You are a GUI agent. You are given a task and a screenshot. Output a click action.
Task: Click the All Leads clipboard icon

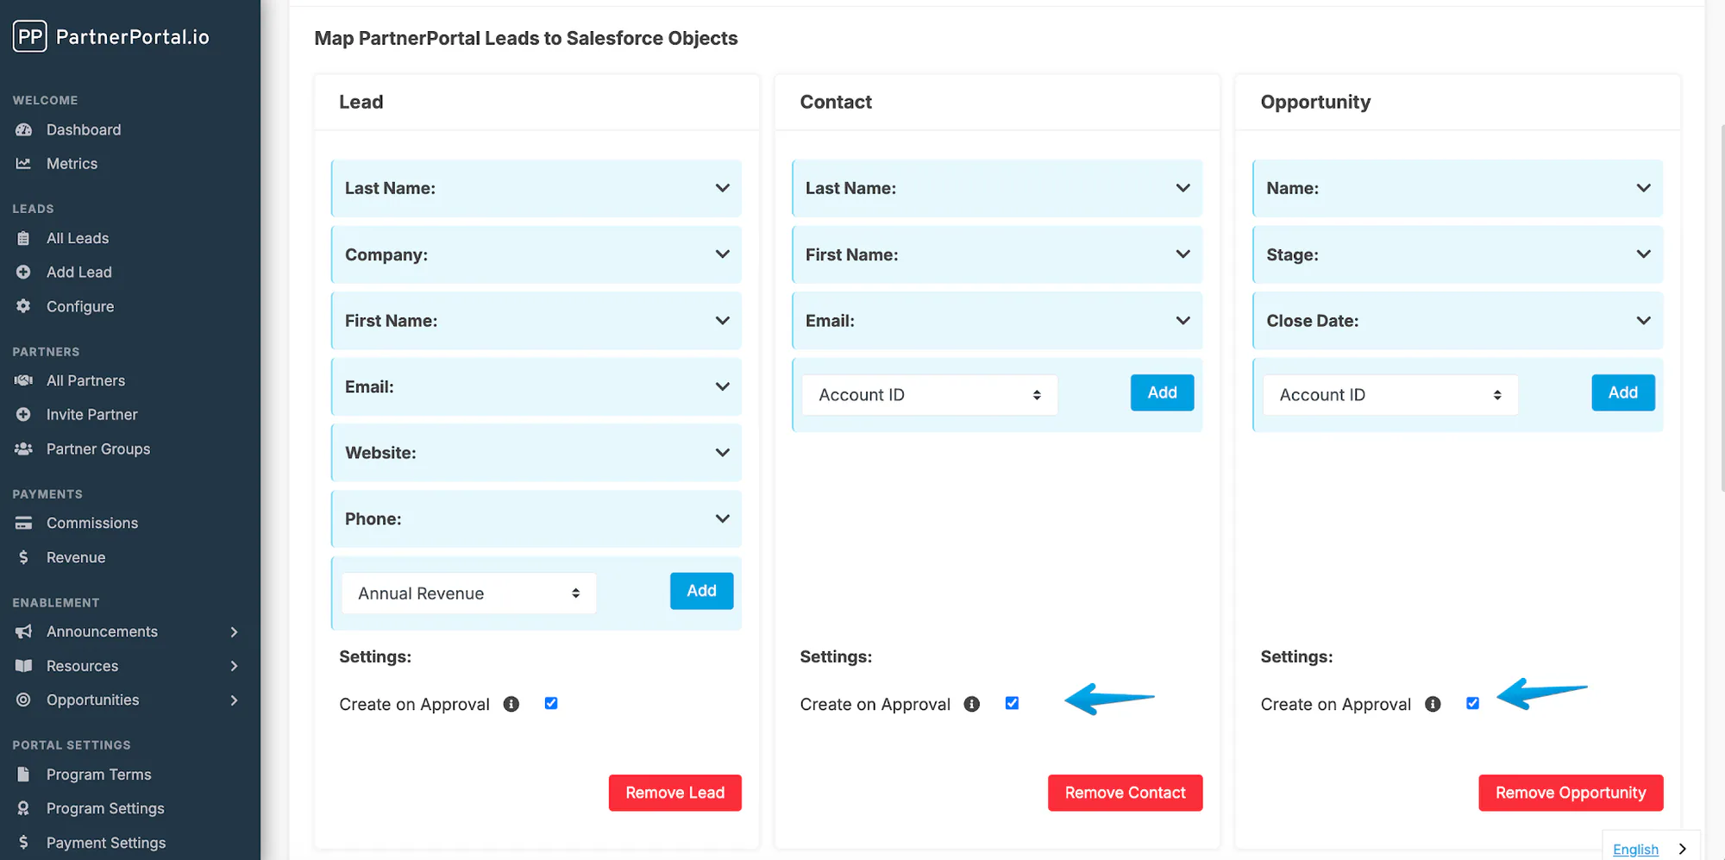point(23,238)
